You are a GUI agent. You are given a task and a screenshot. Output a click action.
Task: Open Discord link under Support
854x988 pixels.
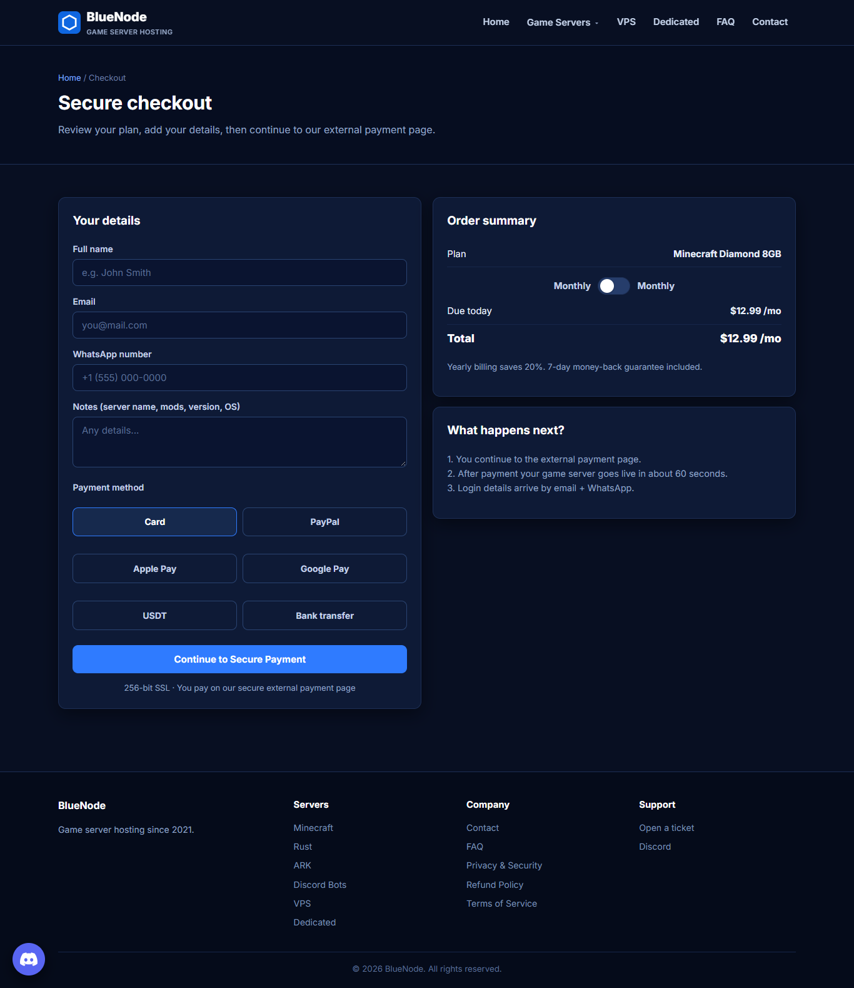(x=655, y=847)
